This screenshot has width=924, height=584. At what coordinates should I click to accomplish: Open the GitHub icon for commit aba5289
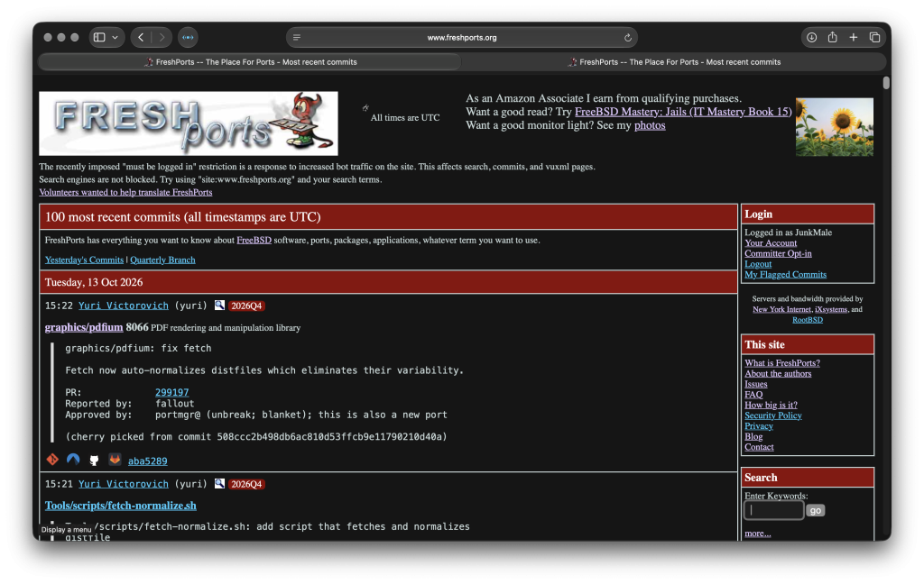[x=94, y=460]
